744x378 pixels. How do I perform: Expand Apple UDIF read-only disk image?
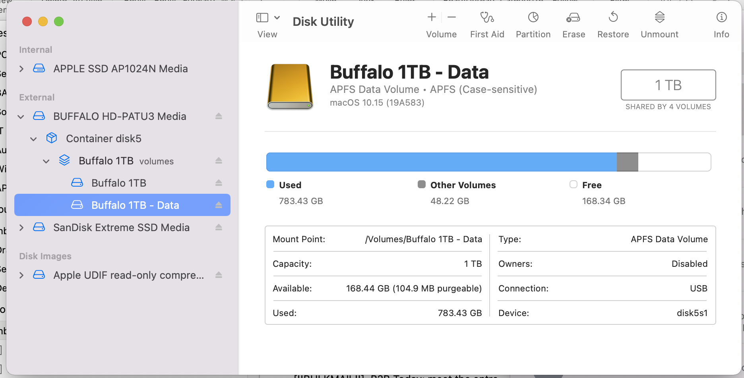tap(21, 275)
